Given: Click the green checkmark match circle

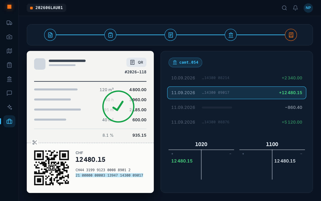Looking at the screenshot, I should pos(118,107).
